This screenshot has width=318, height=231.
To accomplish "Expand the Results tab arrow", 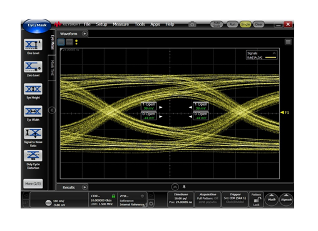I will (85, 187).
